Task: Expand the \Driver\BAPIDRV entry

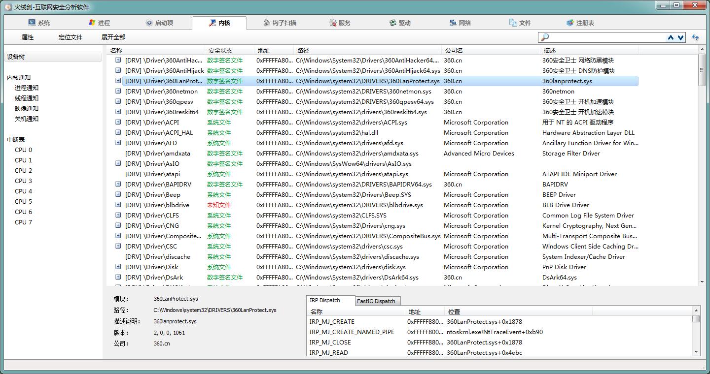Action: [118, 184]
